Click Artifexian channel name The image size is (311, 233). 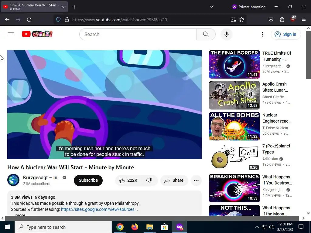(x=270, y=159)
